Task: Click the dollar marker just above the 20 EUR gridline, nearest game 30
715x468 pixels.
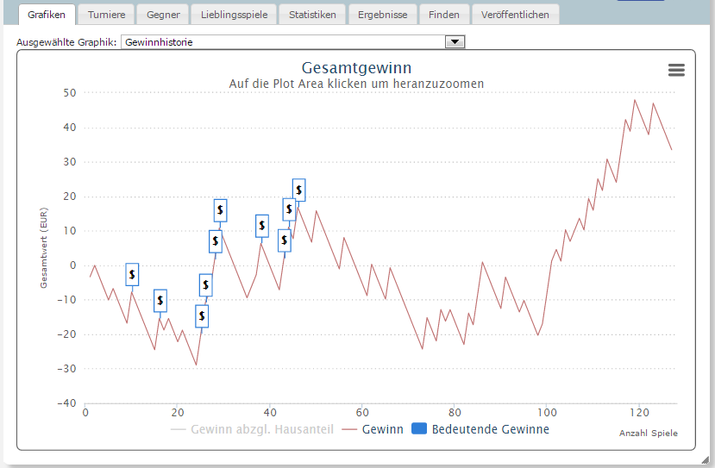Action: point(220,210)
